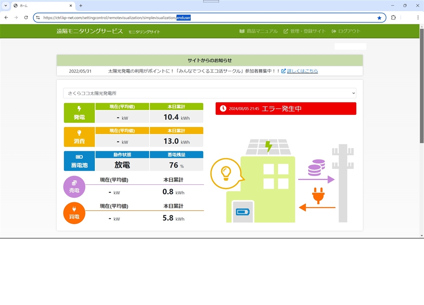Open 管理・登録サイト link

tap(304, 31)
